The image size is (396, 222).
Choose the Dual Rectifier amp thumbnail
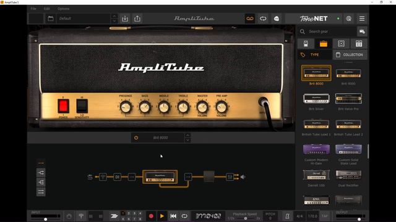point(348,175)
